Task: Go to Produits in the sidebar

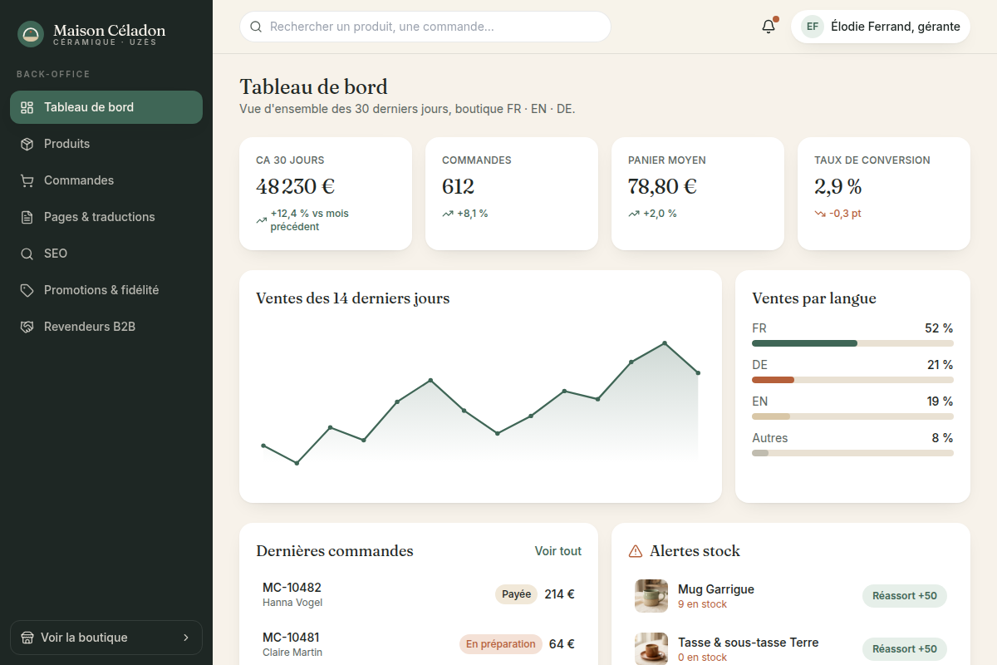Action: tap(106, 144)
